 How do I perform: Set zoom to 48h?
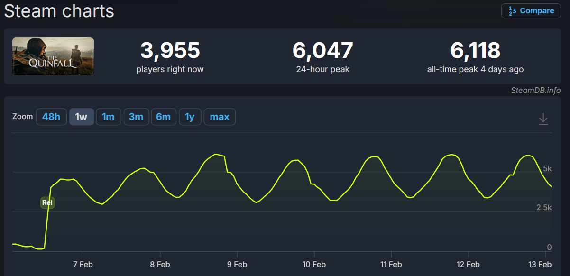(x=51, y=117)
